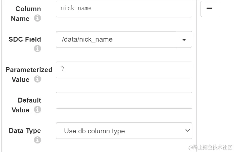
Task: Click into the Parameterized Value field
Action: (124, 70)
